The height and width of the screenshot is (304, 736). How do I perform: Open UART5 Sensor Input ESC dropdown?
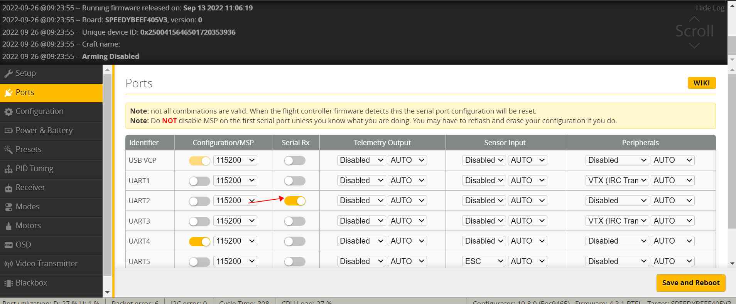click(x=484, y=261)
